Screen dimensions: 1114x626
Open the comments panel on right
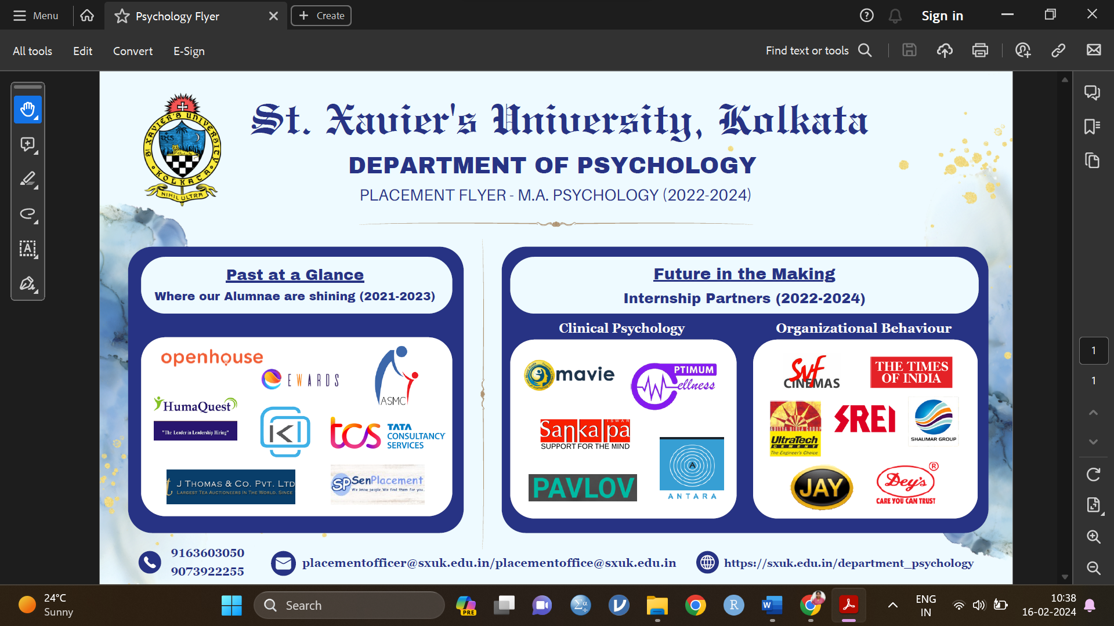coord(1093,93)
